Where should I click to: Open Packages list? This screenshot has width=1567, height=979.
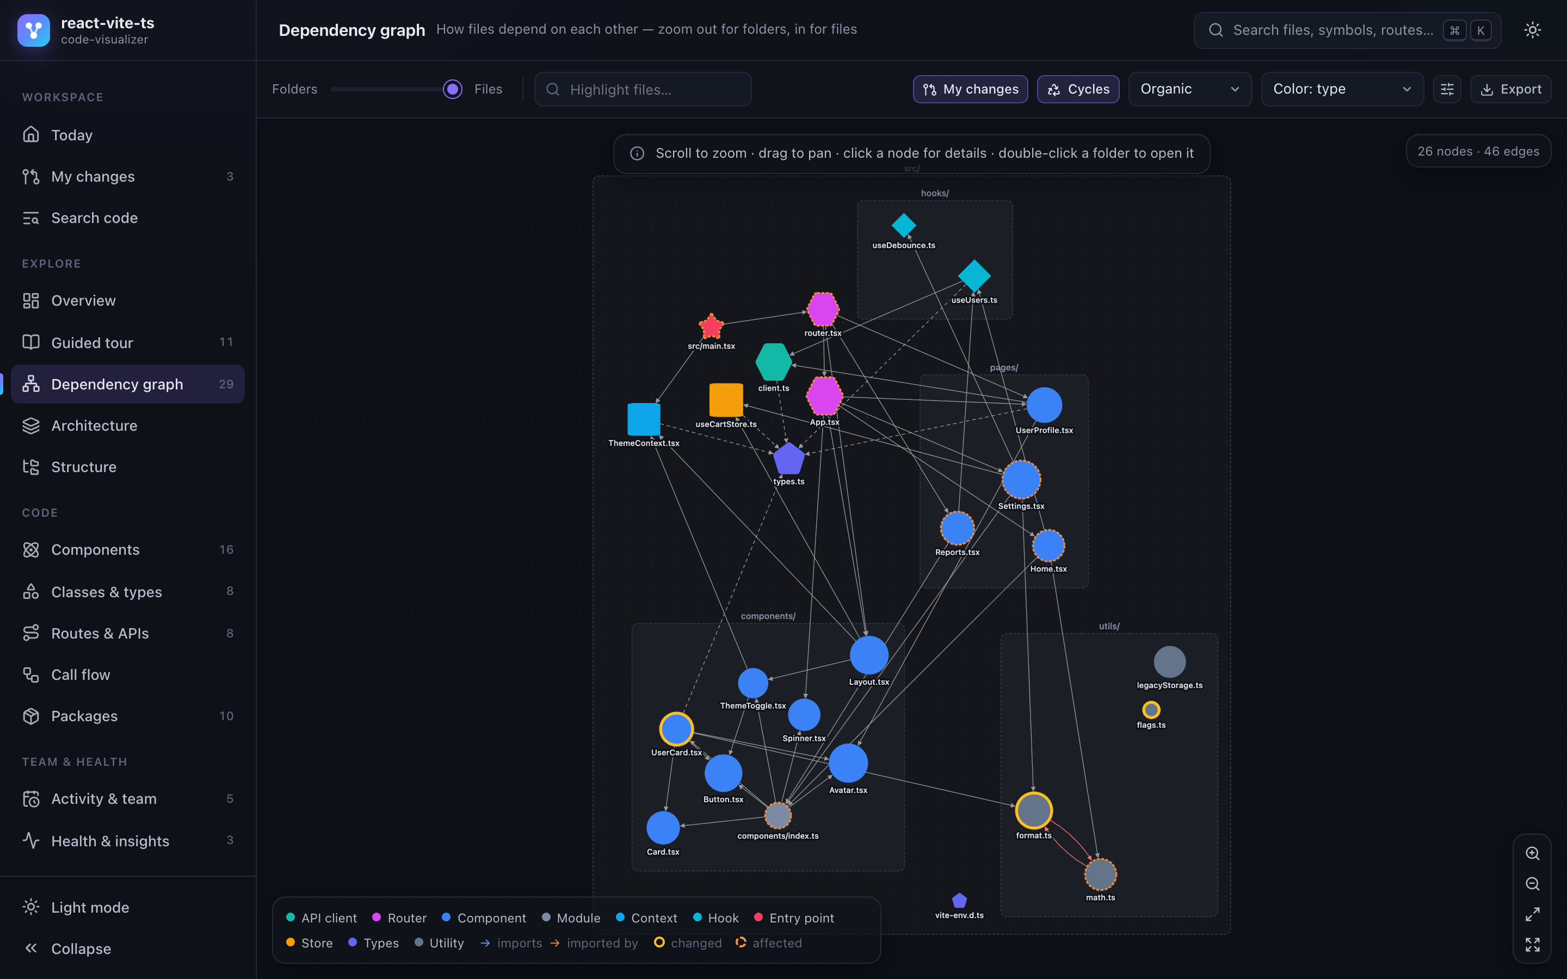coord(128,716)
